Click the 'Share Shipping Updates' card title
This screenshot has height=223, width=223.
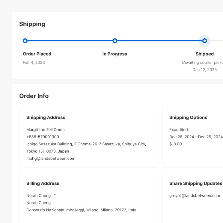(x=196, y=183)
